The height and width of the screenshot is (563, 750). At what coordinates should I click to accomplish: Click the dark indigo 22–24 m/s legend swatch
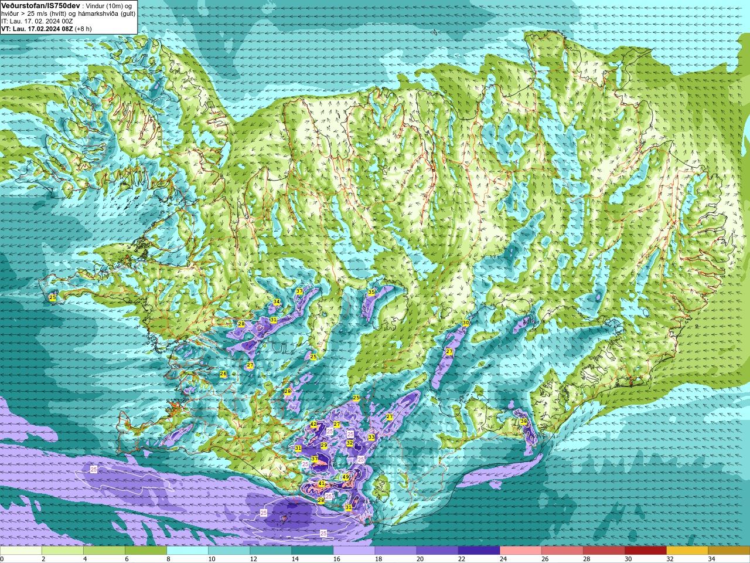click(479, 551)
